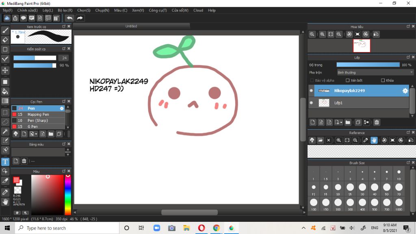Select the Mapping Pen brush
The height and width of the screenshot is (234, 416).
tap(38, 114)
